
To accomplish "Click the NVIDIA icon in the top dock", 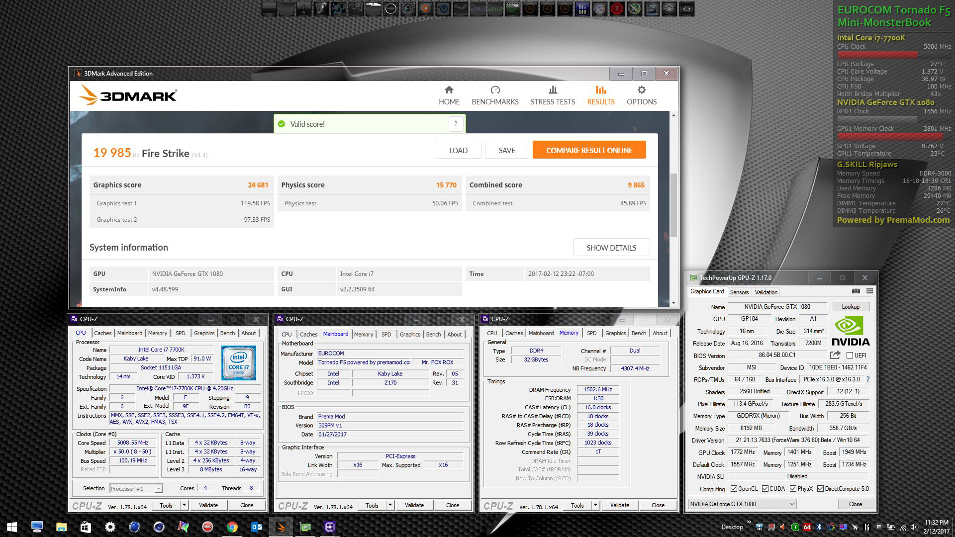I will click(512, 8).
